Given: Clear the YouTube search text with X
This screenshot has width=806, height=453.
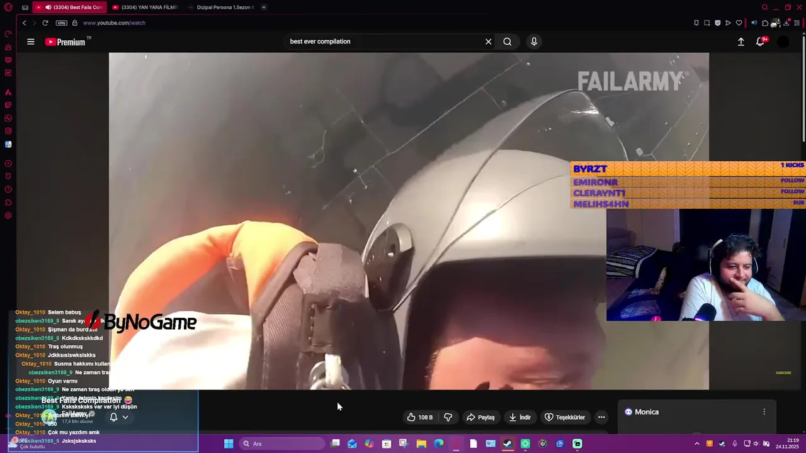Looking at the screenshot, I should click(x=488, y=42).
